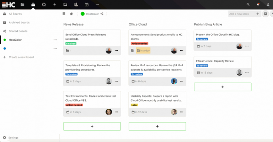This screenshot has height=142, width=273.
Task: Open the notifications bell
Action: [x=258, y=5]
